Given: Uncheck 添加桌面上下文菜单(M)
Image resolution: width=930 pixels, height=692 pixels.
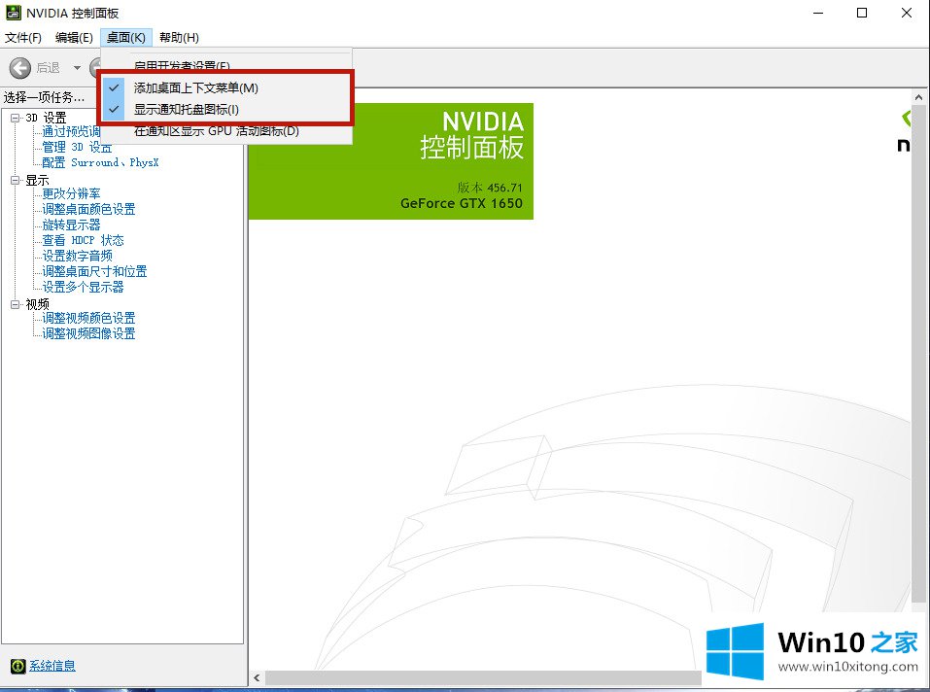Looking at the screenshot, I should point(226,87).
